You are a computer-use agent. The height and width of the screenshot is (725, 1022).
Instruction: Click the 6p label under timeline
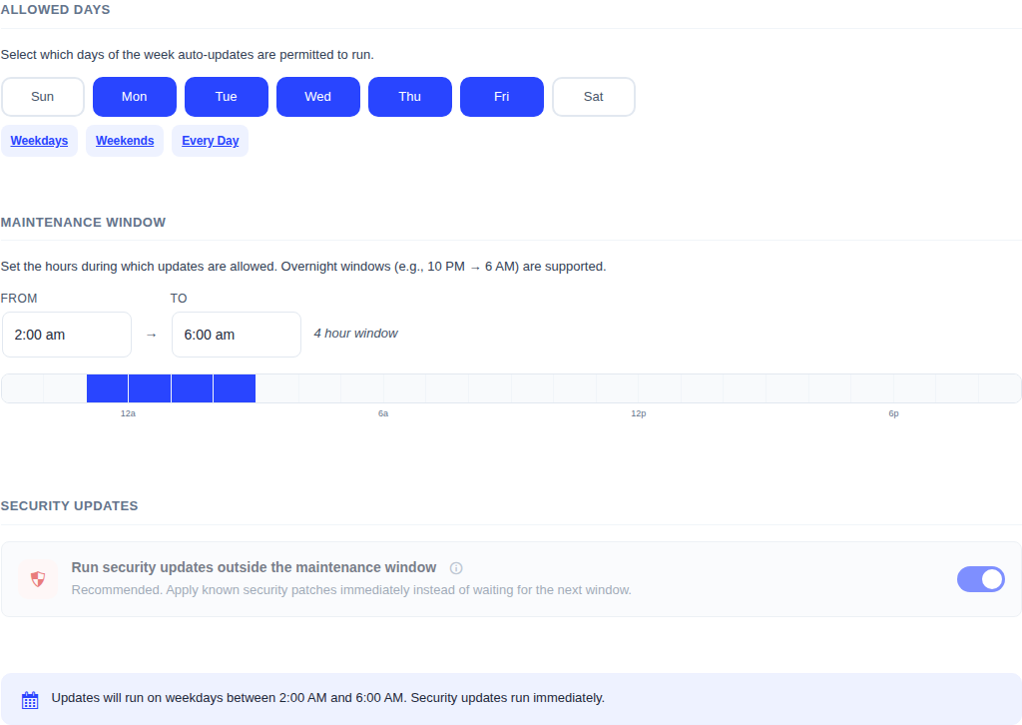[893, 413]
